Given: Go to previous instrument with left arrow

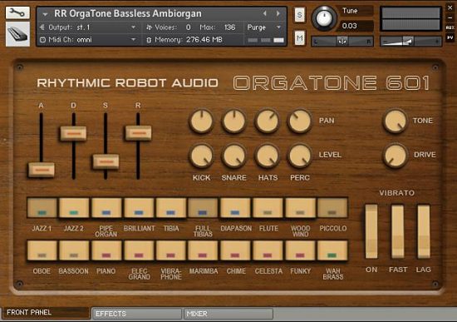Looking at the screenshot, I should [x=264, y=13].
